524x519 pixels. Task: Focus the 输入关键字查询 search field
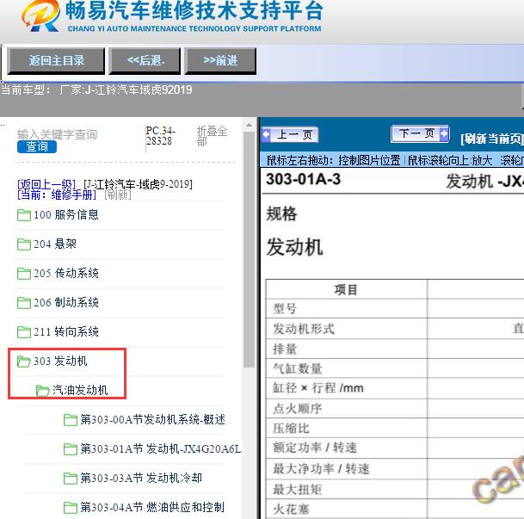click(57, 134)
